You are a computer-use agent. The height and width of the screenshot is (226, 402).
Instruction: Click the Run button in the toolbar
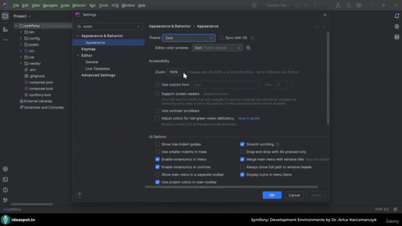click(297, 6)
